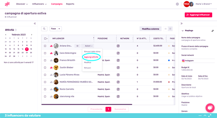217x118 pixels.
Task: Collapse the right Riepilogo panel
Action: tap(182, 24)
